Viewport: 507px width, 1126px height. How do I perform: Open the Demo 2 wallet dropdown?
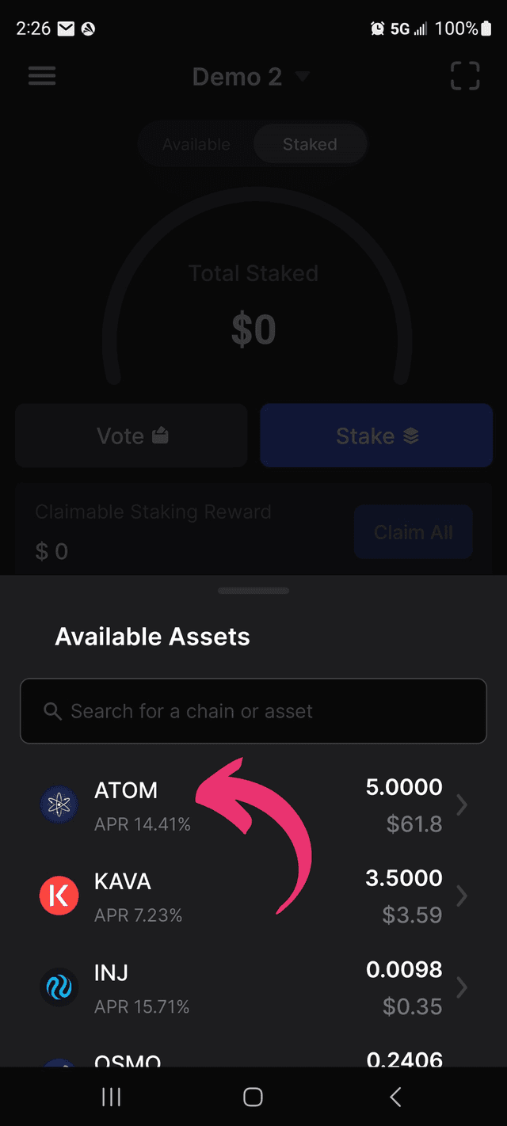pos(252,76)
